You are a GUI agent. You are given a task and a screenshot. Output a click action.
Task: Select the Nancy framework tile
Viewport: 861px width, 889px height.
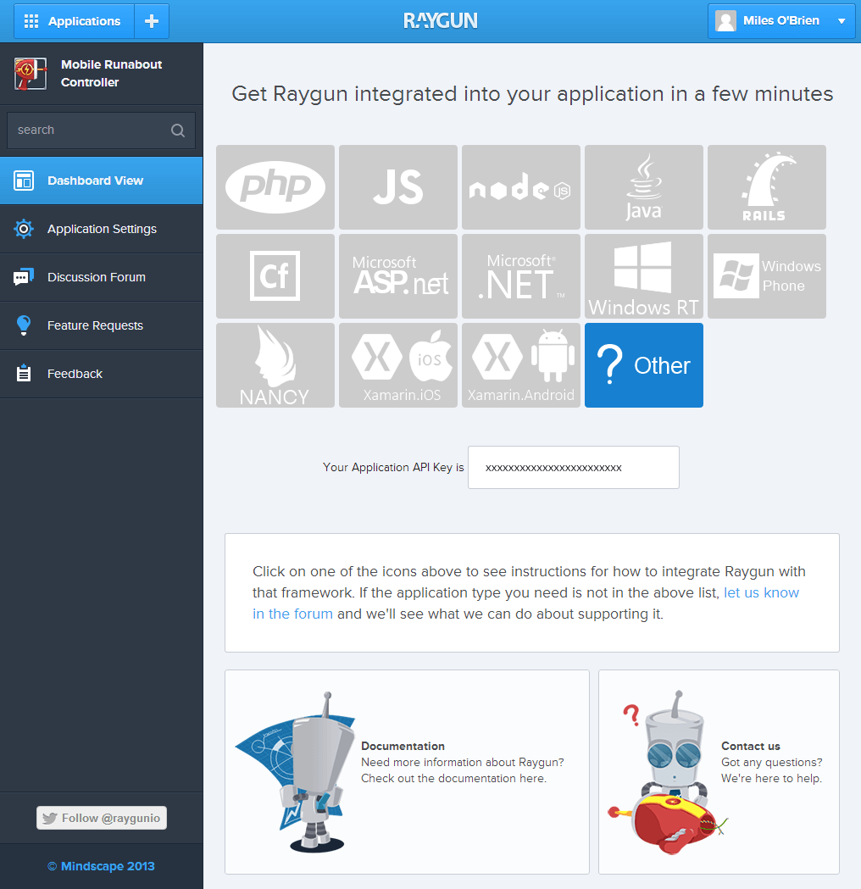click(275, 365)
